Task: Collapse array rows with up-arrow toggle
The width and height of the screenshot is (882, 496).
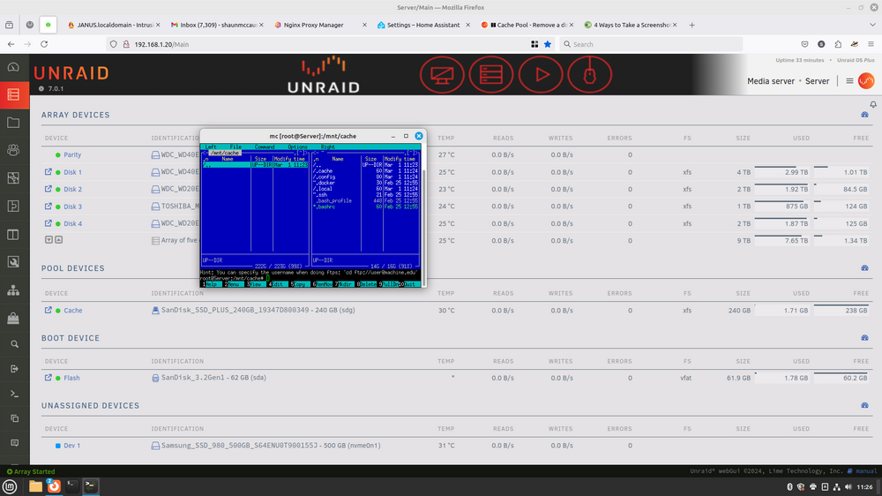Action: (x=58, y=240)
